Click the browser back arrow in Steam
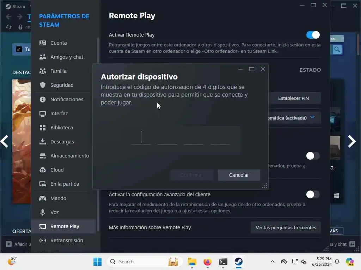This screenshot has height=270, width=361. [x=8, y=17]
